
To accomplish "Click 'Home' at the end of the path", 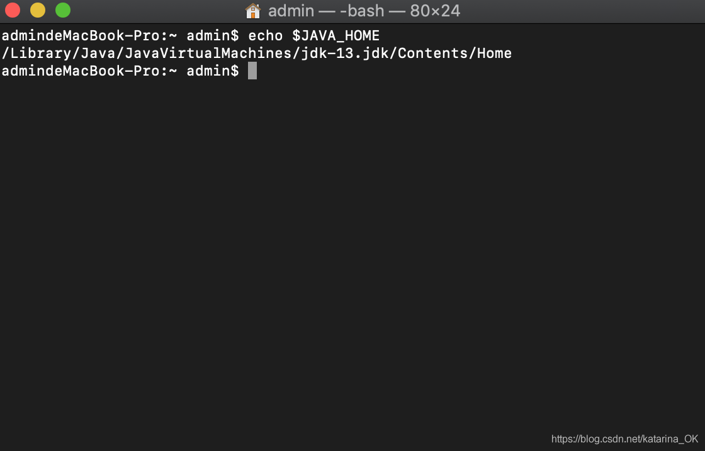I will 494,53.
